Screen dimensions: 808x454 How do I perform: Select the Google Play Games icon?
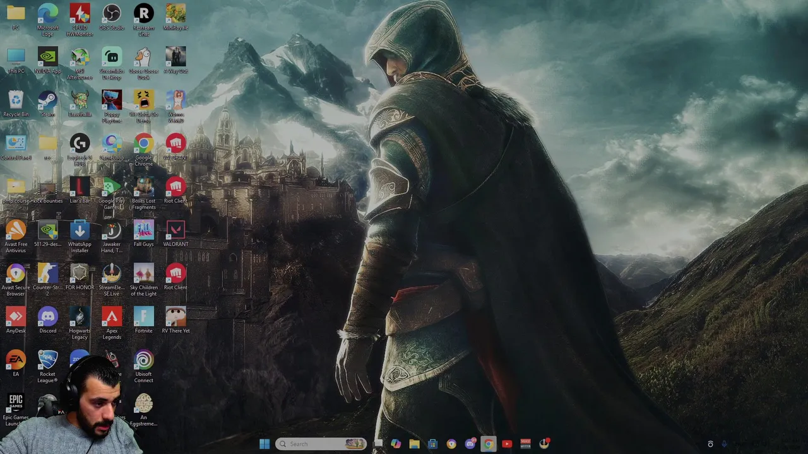(112, 193)
